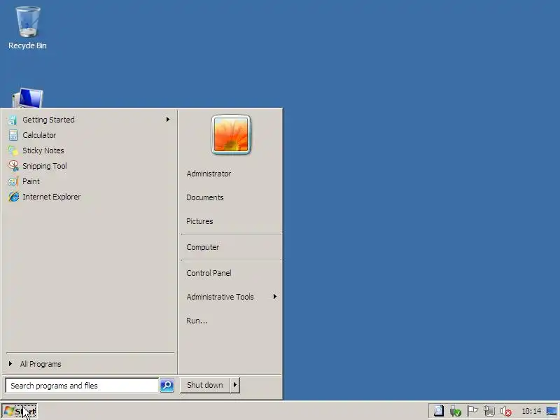Click the network connection tray icon
Viewport: 560px width, 420px height.
click(x=489, y=411)
